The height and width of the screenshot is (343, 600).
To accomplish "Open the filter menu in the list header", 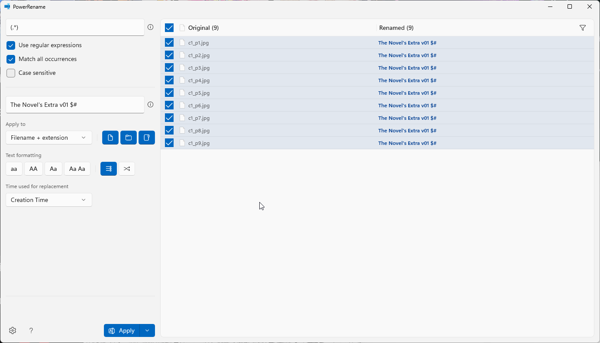I will pyautogui.click(x=582, y=28).
